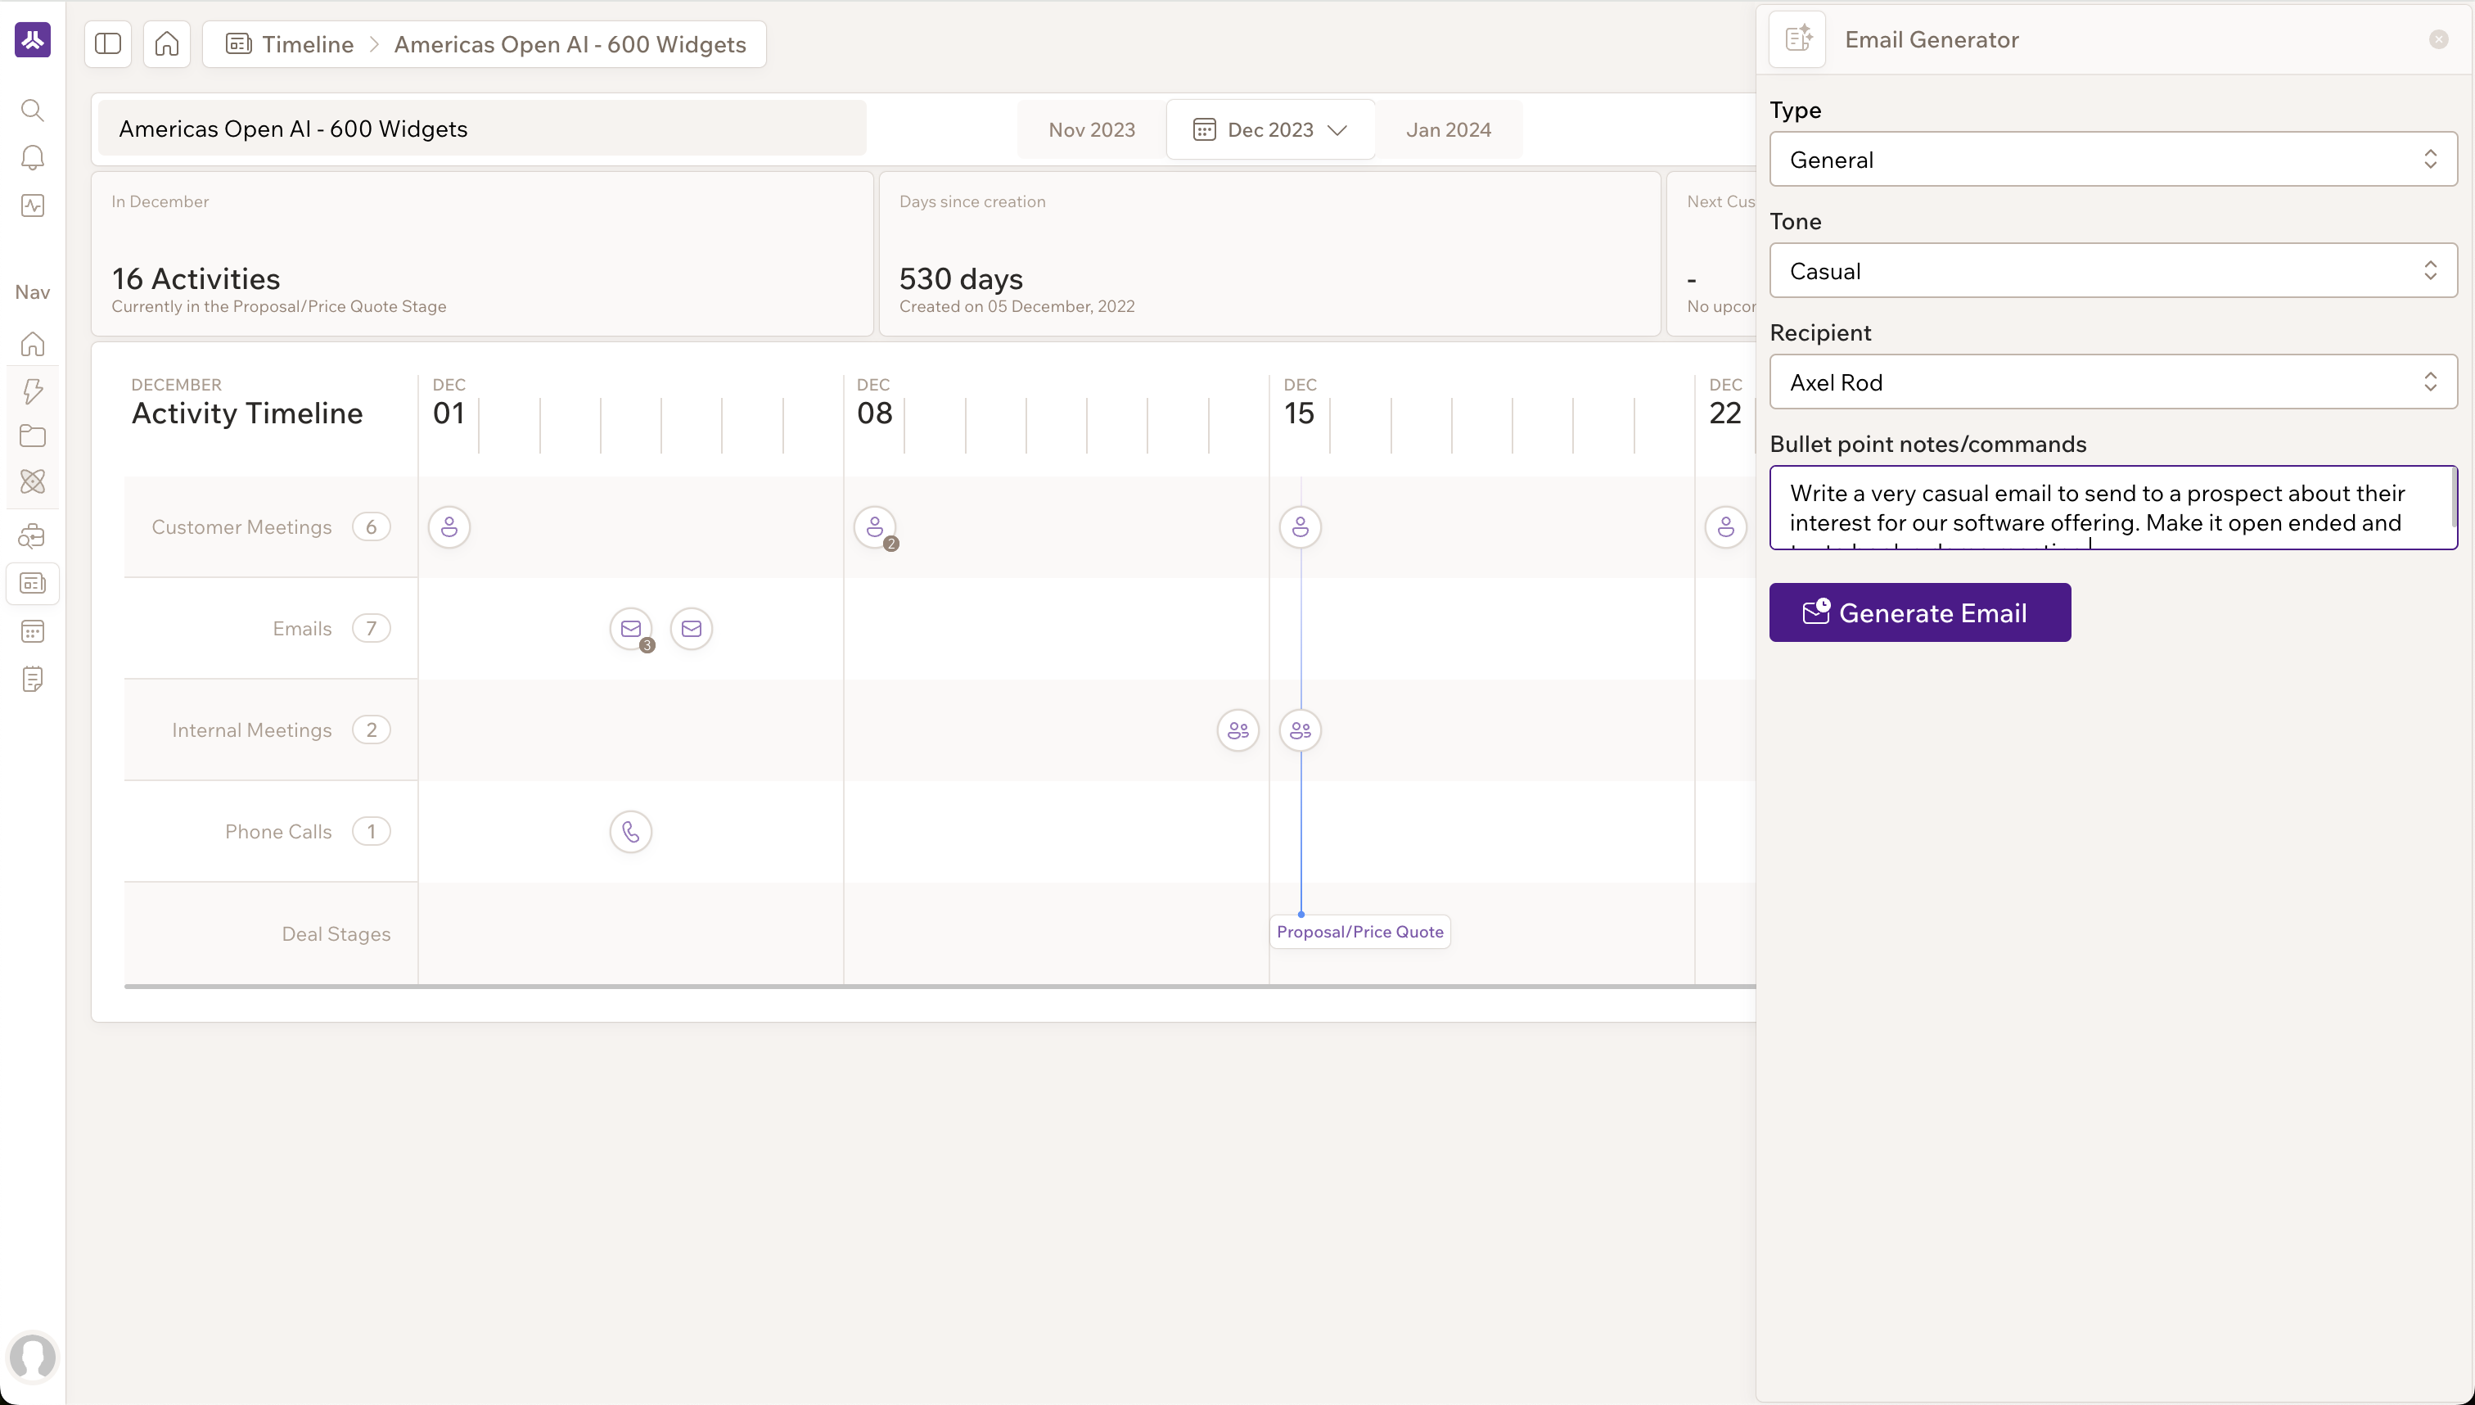Click the Dec 08 customer meeting marker
The width and height of the screenshot is (2475, 1405).
875,527
